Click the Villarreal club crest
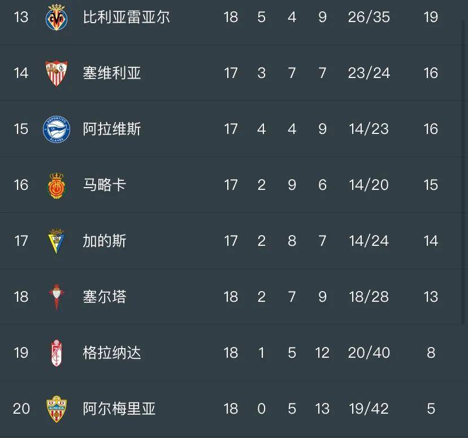Viewport: 468px width, 438px height. 56,17
